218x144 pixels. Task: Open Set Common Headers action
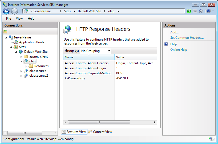(187, 38)
